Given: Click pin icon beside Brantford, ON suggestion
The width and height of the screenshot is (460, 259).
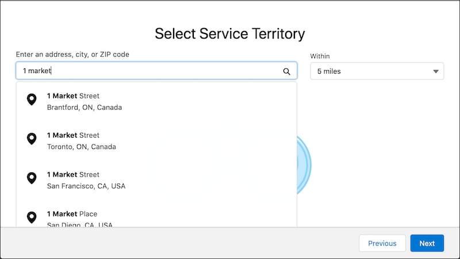Looking at the screenshot, I should pos(32,100).
